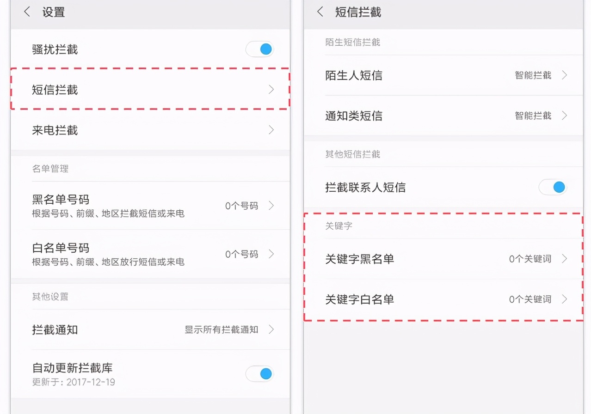
Task: Open chevron of 陌生人短信 row
Action: 564,75
